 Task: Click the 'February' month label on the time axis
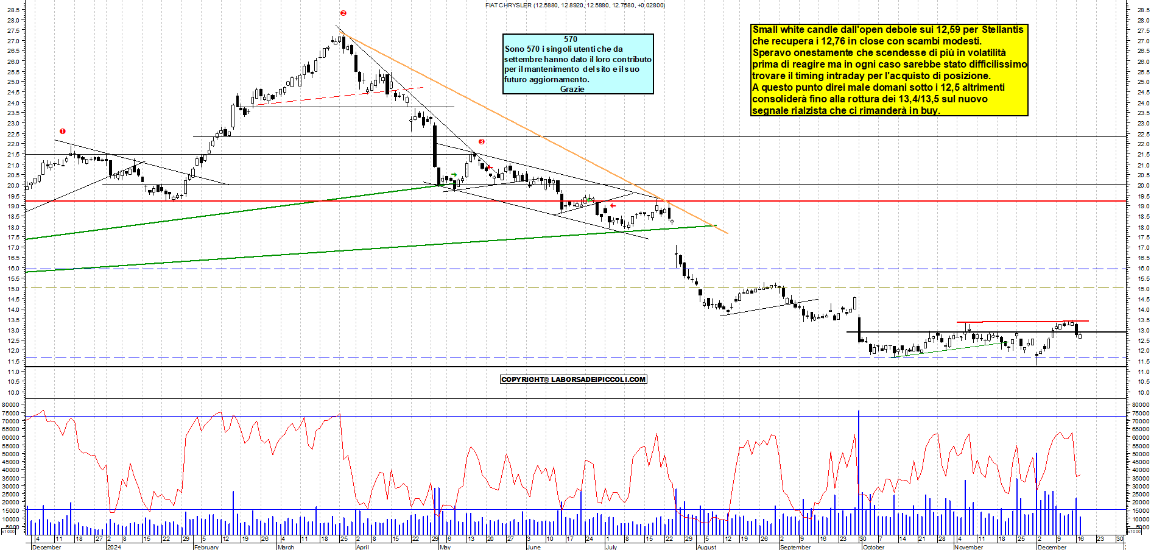coord(206,547)
